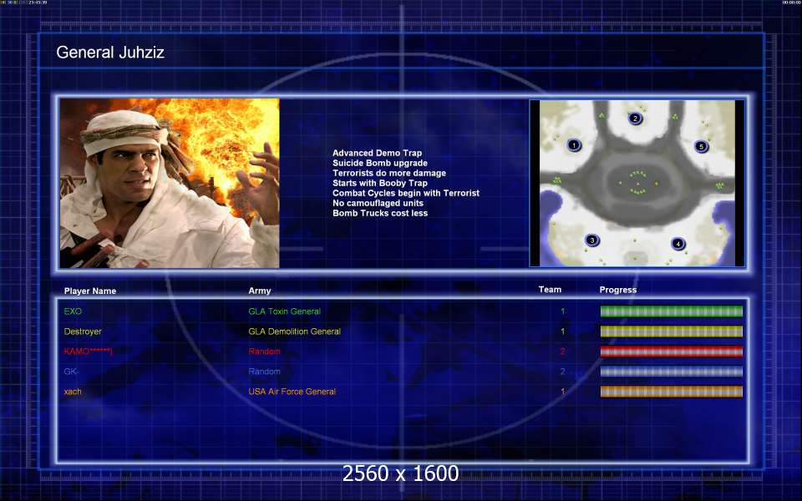
Task: Click the GLA Demolition General army entry
Action: [x=295, y=331]
